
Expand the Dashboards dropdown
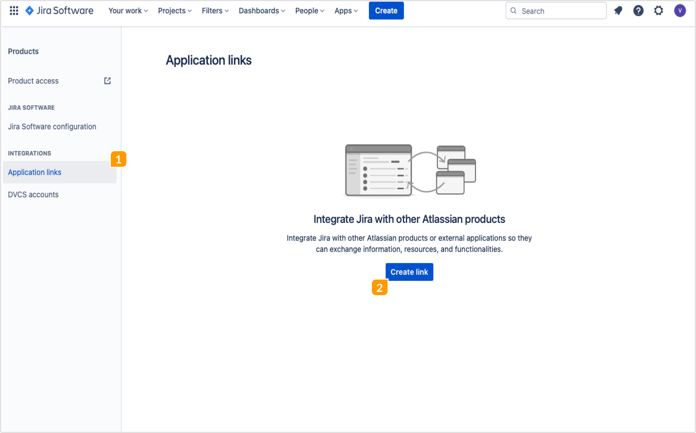click(x=261, y=11)
